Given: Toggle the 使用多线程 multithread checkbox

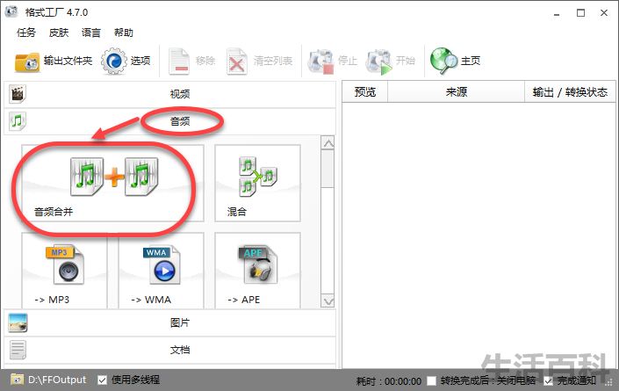Looking at the screenshot, I should coord(102,380).
